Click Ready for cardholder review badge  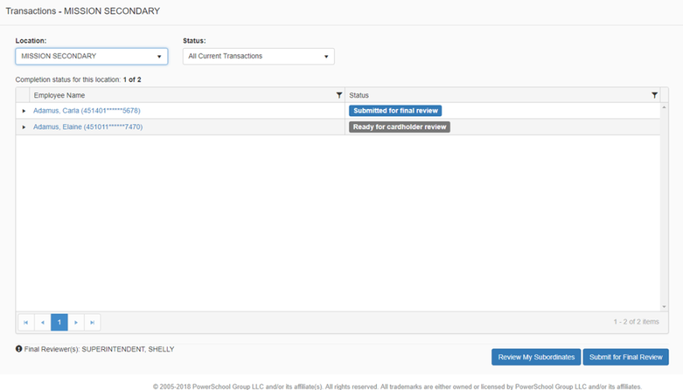click(399, 127)
